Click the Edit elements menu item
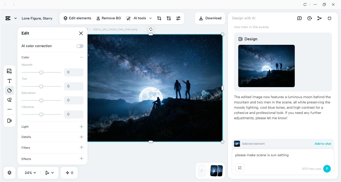The image size is (341, 182). [x=77, y=18]
